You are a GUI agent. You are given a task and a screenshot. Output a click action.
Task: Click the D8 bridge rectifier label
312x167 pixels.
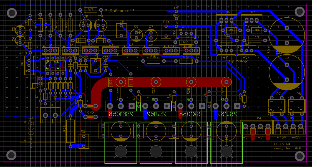[x=299, y=94]
